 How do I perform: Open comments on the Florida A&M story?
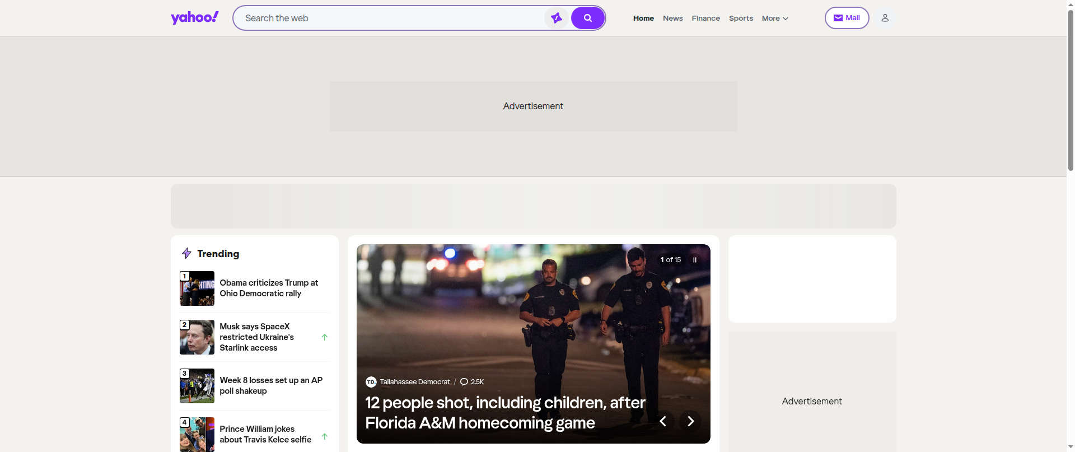[x=472, y=382]
